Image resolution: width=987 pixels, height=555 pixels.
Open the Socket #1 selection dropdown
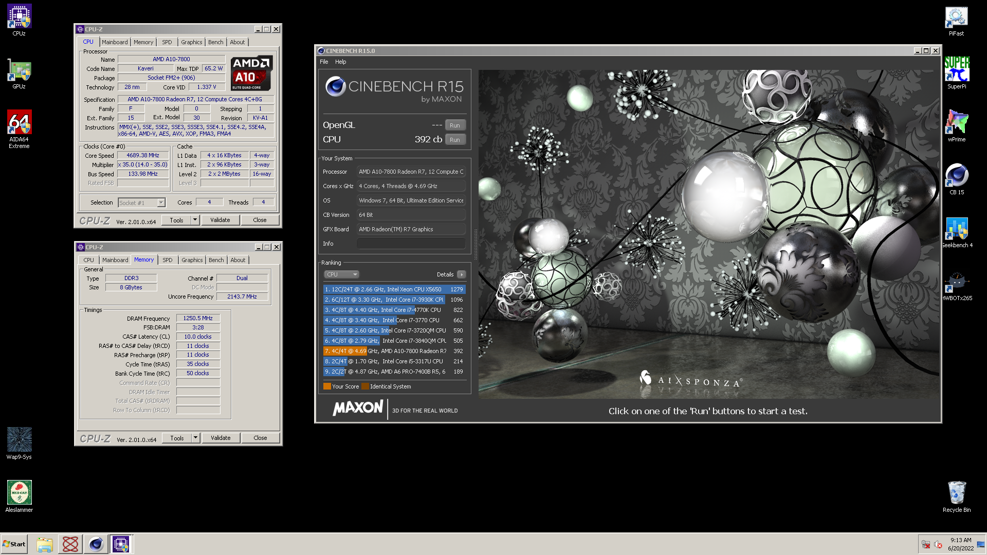(141, 203)
